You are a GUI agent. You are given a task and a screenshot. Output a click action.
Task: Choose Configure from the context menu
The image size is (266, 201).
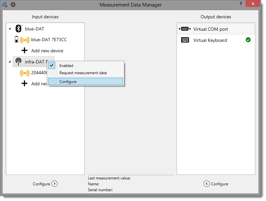coord(68,81)
